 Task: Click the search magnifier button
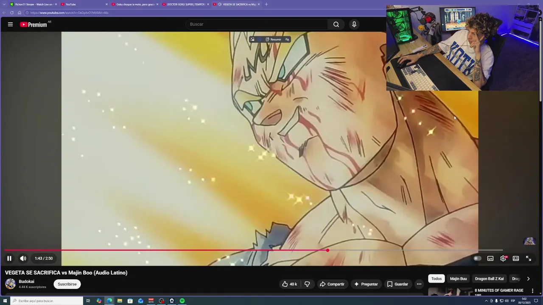[x=336, y=24]
